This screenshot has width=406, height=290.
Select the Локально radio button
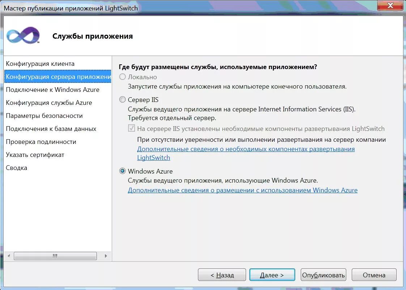[122, 77]
